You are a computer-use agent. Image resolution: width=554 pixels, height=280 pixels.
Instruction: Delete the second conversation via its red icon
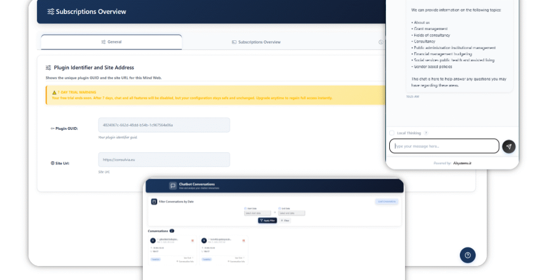(244, 240)
